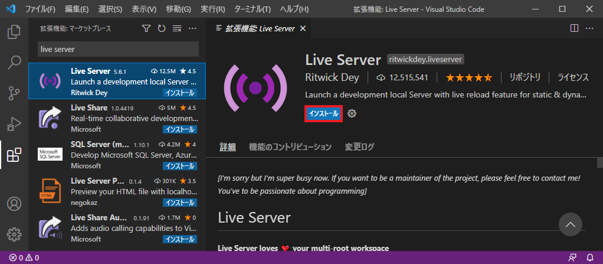Image resolution: width=603 pixels, height=264 pixels.
Task: Click the VS Code logo icon
Action: [x=11, y=9]
